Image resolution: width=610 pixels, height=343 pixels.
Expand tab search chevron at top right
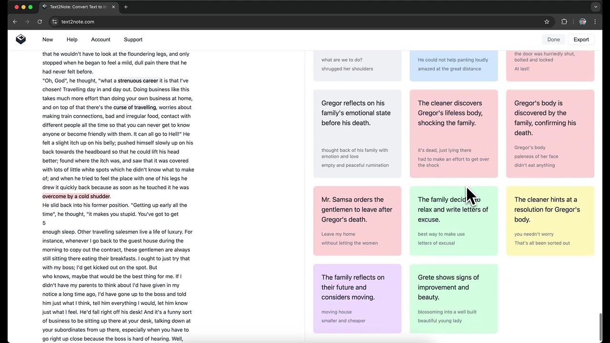click(595, 7)
